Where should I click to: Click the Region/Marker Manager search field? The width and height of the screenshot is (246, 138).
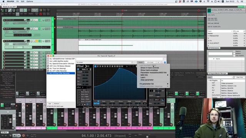click(220, 54)
